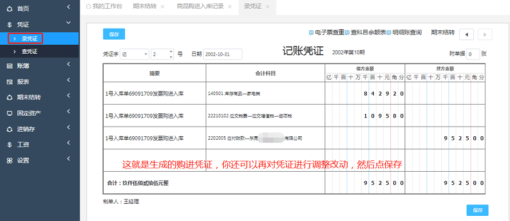Close the 商品购进入库记录 tab
The width and height of the screenshot is (510, 221).
tap(230, 6)
